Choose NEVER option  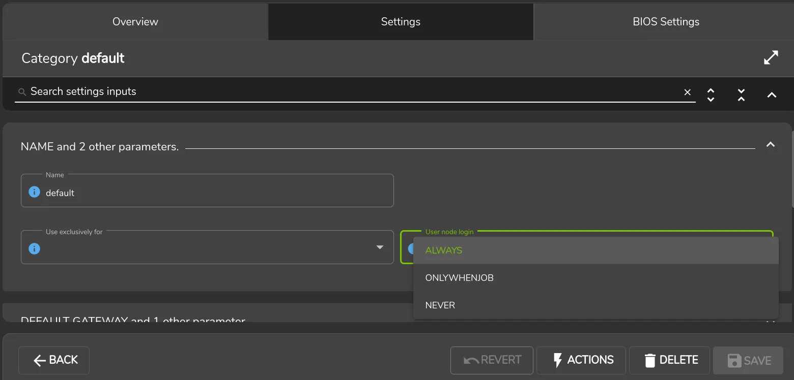[x=596, y=305]
